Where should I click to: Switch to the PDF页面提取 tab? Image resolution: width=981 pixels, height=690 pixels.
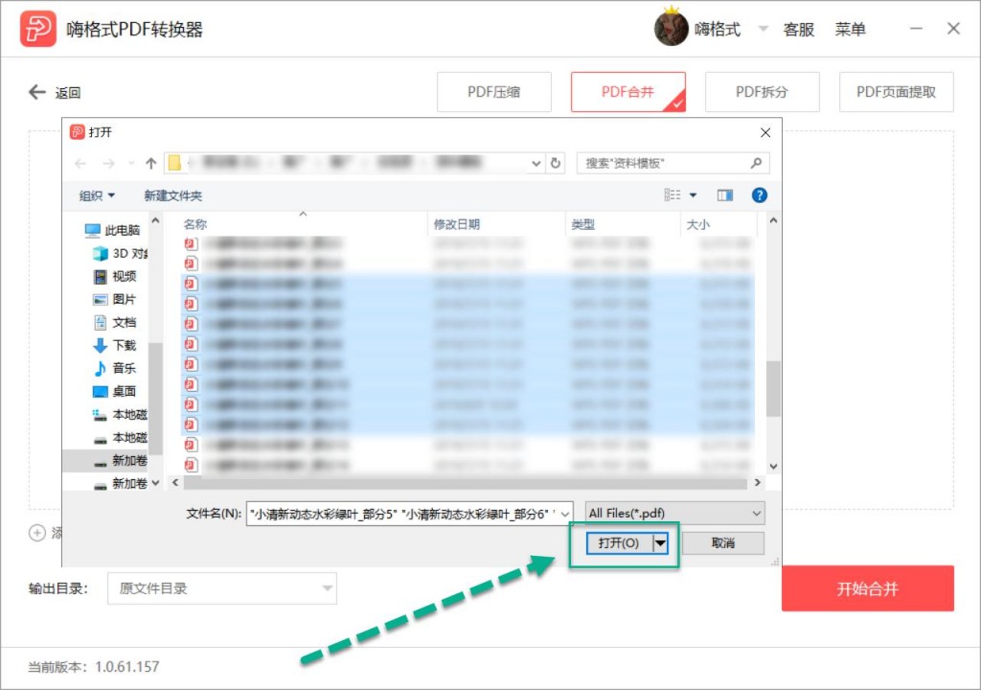[896, 92]
